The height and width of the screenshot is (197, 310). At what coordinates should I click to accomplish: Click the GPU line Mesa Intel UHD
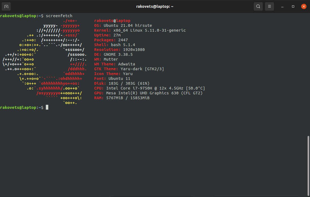tap(148, 93)
